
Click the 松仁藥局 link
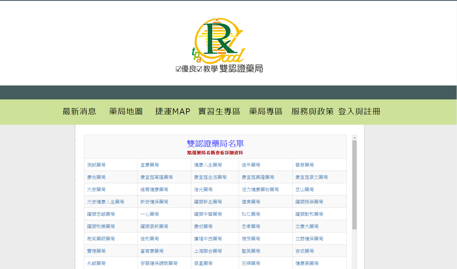pos(251,214)
